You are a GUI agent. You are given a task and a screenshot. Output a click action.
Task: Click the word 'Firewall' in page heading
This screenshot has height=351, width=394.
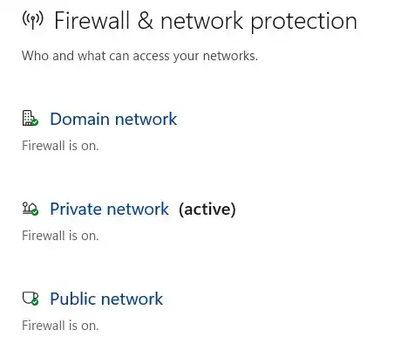pyautogui.click(x=92, y=21)
